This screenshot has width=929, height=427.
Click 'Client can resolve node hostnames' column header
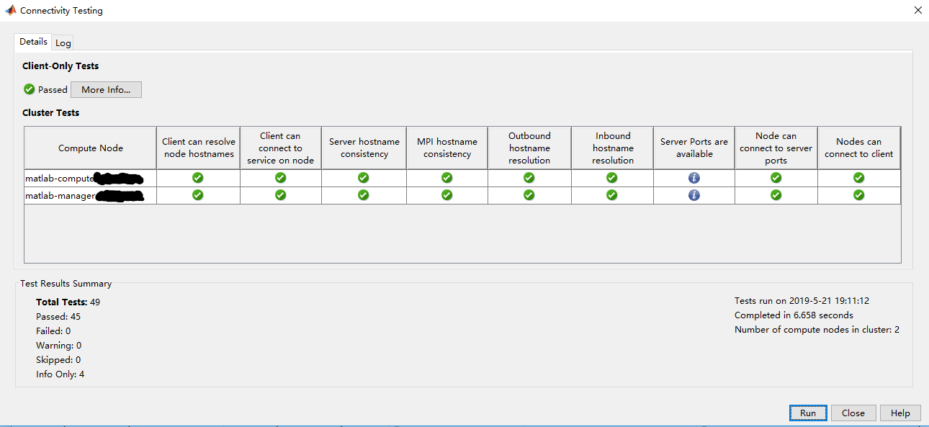tap(198, 148)
